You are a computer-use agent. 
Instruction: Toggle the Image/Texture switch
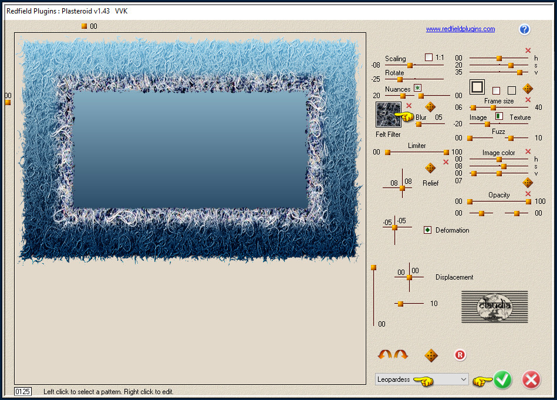coord(499,116)
